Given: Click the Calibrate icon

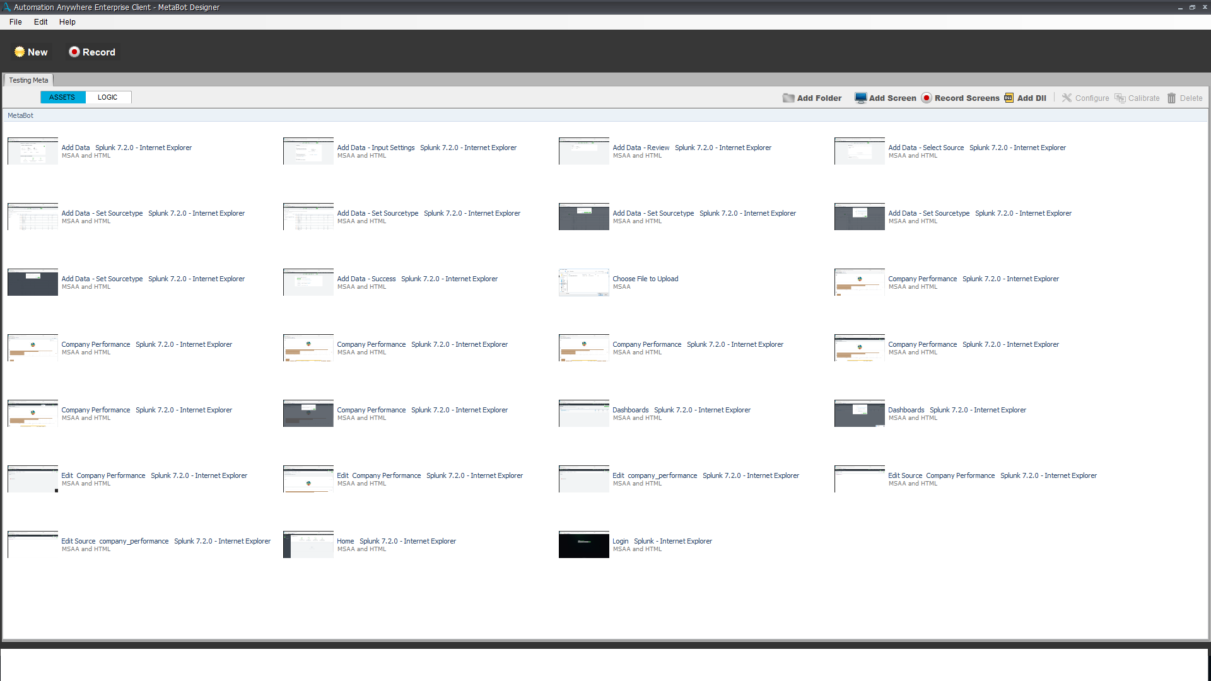Looking at the screenshot, I should tap(1120, 98).
